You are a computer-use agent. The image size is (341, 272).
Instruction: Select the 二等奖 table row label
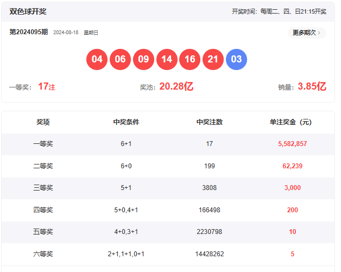pyautogui.click(x=43, y=166)
